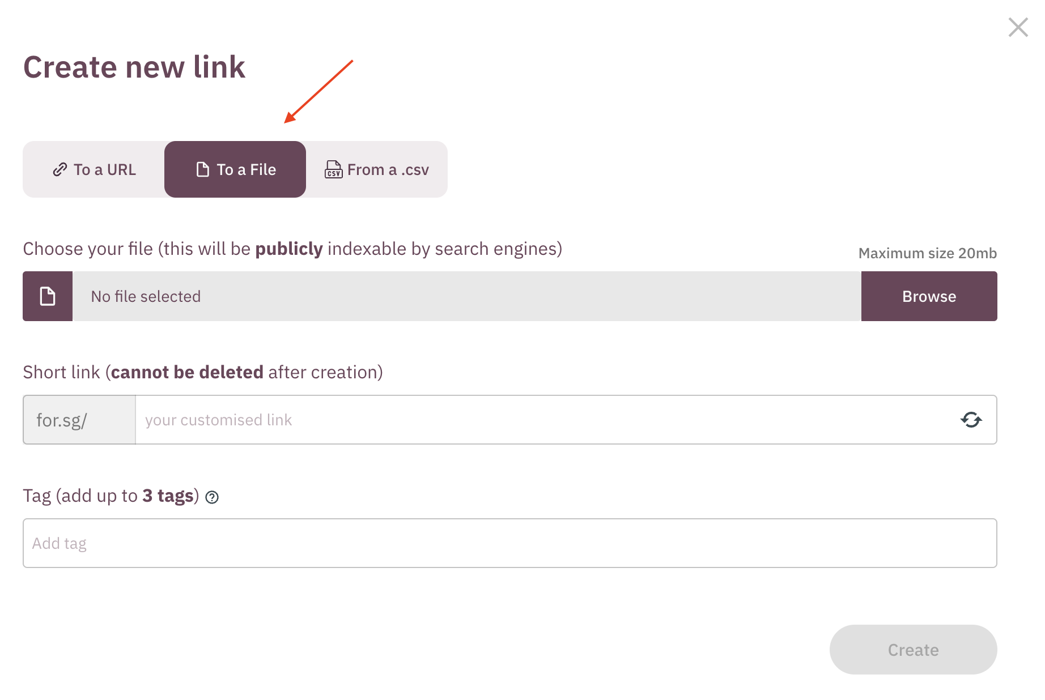Click the Short link label
1045x700 pixels.
61,372
